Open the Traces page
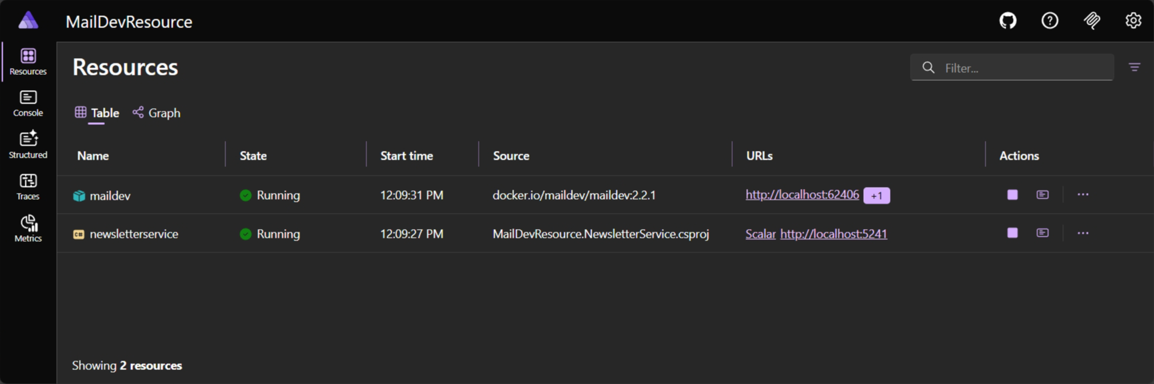 click(x=28, y=187)
